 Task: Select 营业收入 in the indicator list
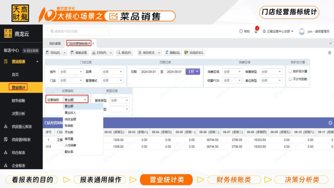coord(83,113)
